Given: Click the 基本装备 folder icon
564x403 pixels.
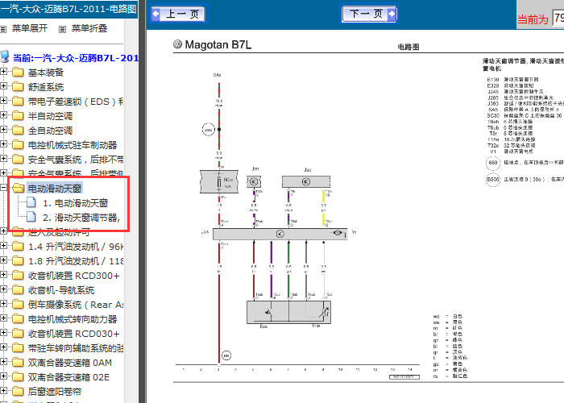Looking at the screenshot, I should (18, 73).
